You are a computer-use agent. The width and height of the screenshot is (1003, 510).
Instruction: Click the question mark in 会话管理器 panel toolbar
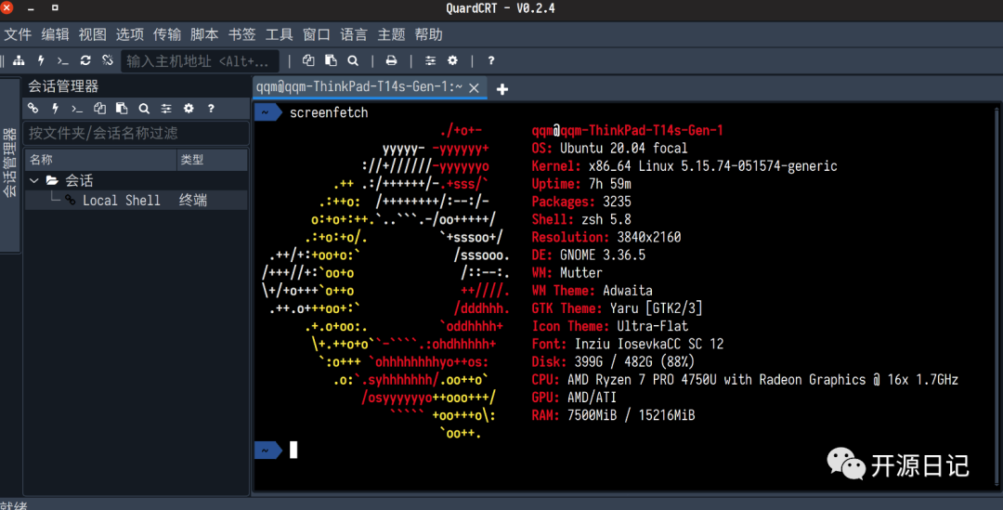211,109
